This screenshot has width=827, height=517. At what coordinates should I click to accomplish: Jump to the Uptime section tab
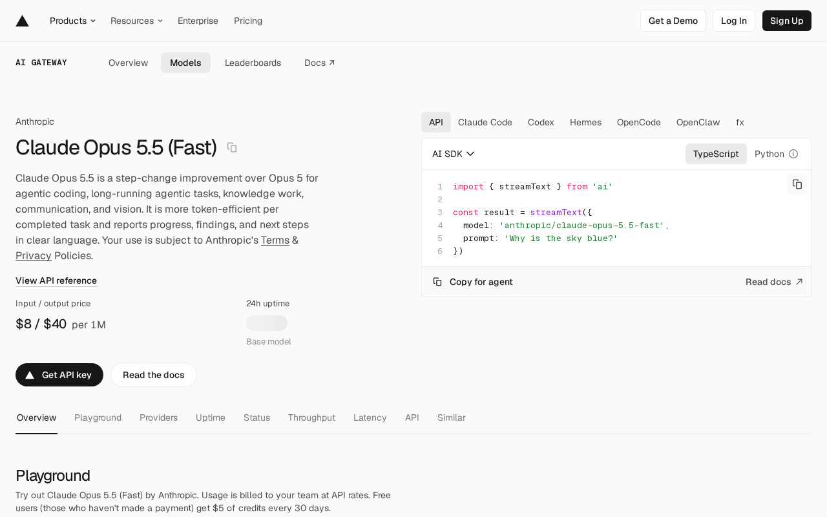click(211, 417)
